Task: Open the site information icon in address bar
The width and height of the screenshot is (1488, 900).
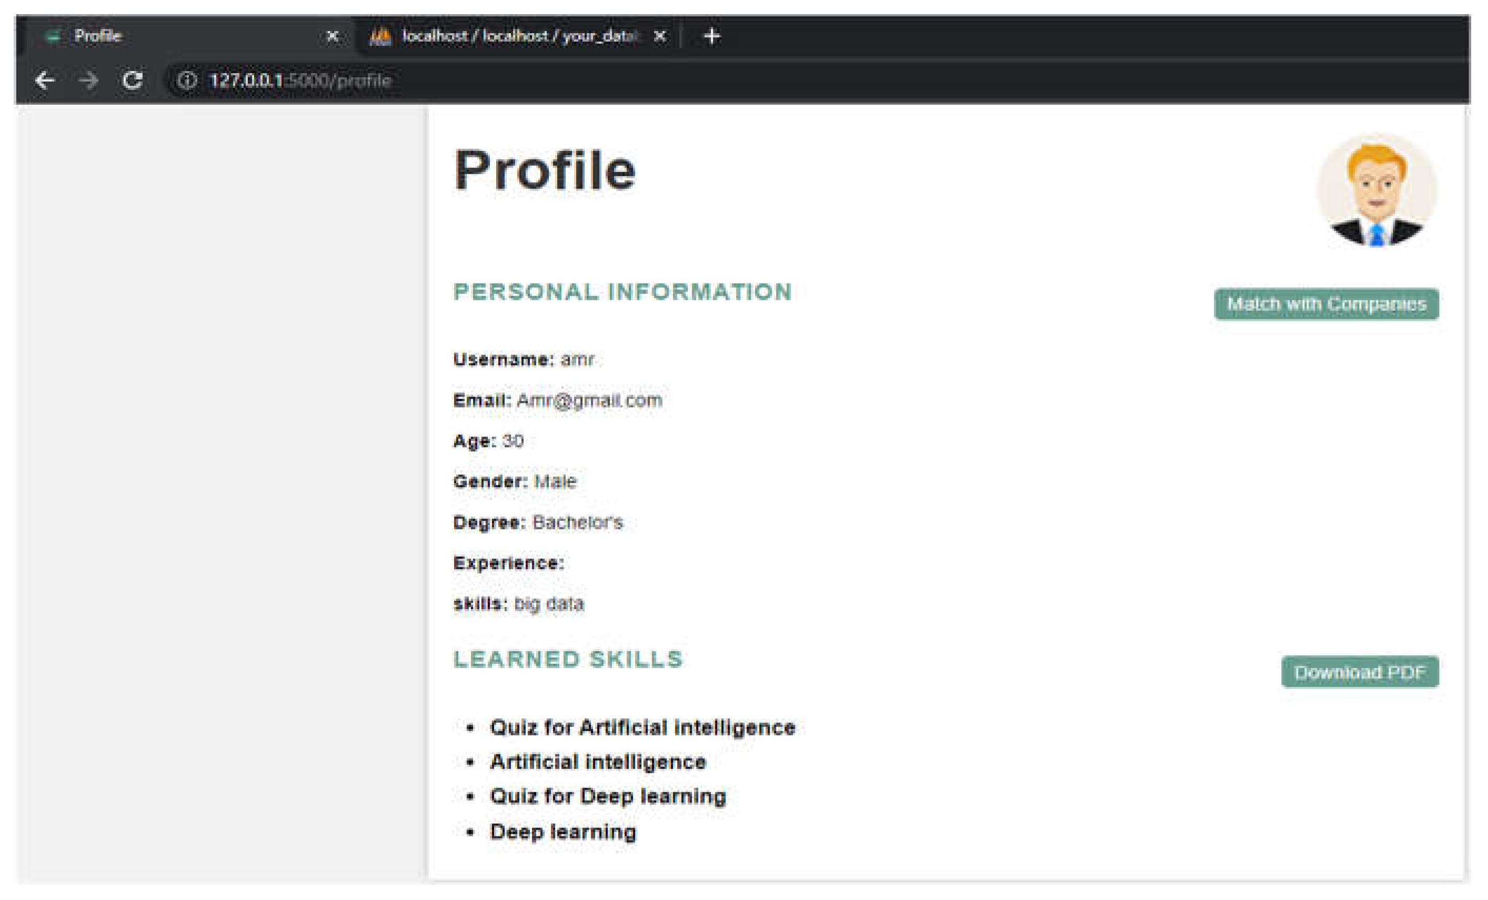Action: pos(187,80)
